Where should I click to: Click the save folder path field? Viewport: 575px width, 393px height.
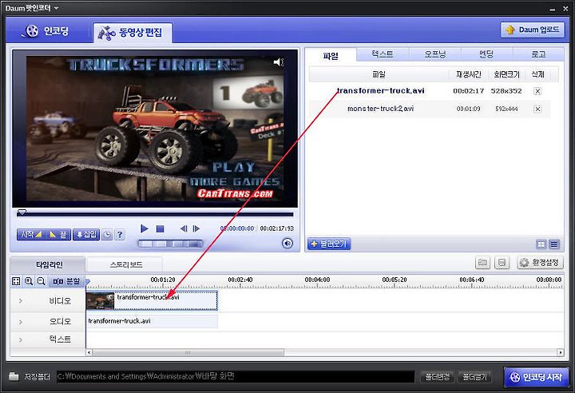[x=236, y=376]
